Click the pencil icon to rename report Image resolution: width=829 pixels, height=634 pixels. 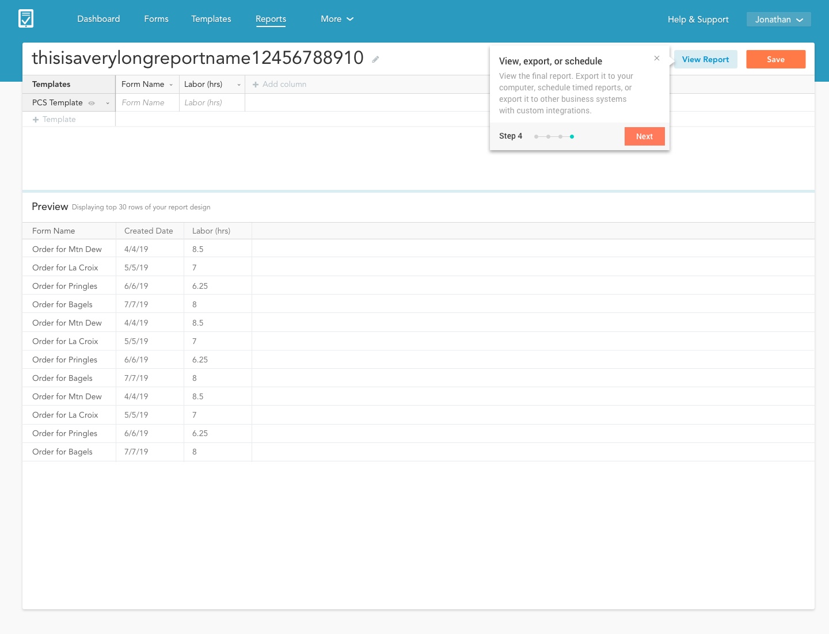(375, 59)
